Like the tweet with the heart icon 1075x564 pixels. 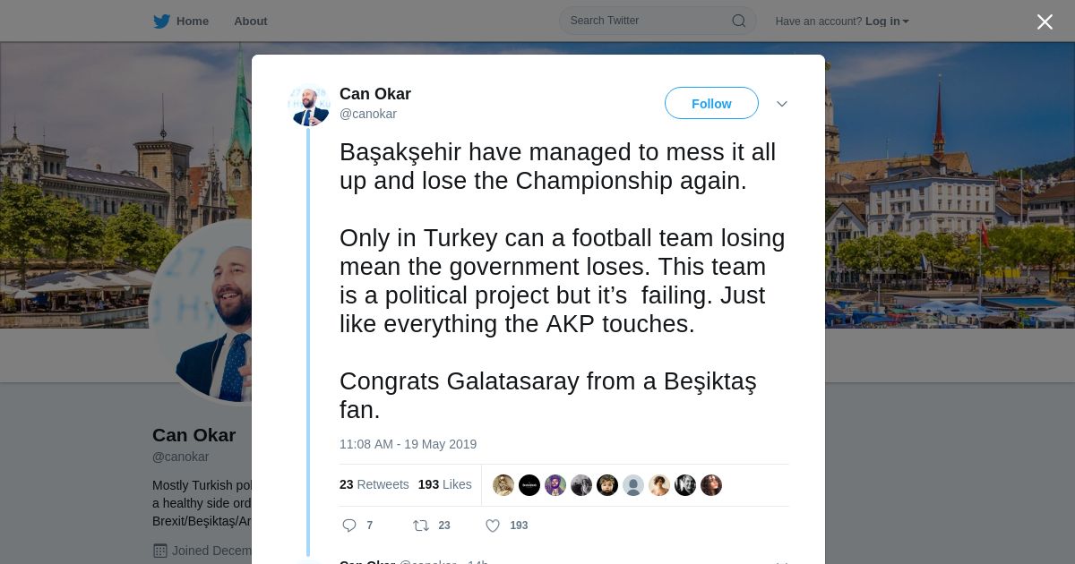coord(492,526)
